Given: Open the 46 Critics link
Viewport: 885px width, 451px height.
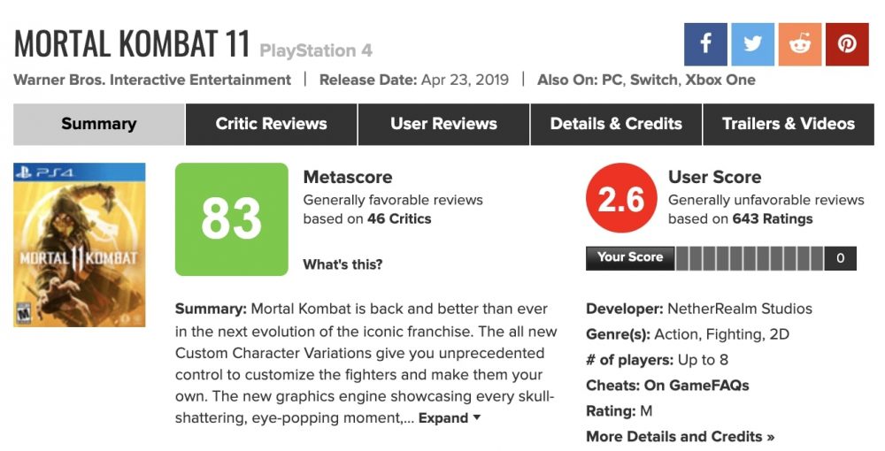Looking at the screenshot, I should (399, 219).
